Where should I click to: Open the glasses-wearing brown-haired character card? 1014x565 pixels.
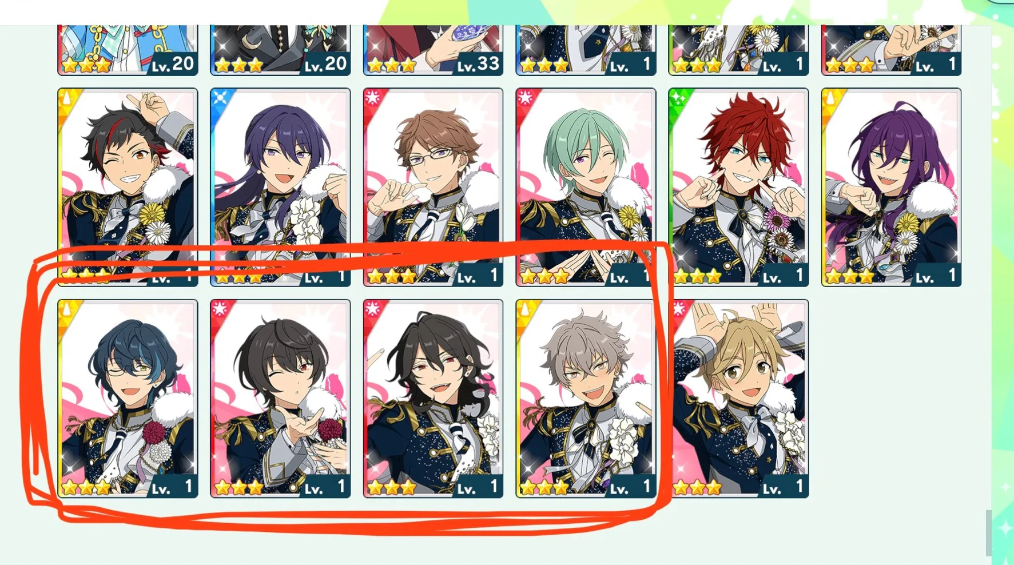coord(433,187)
